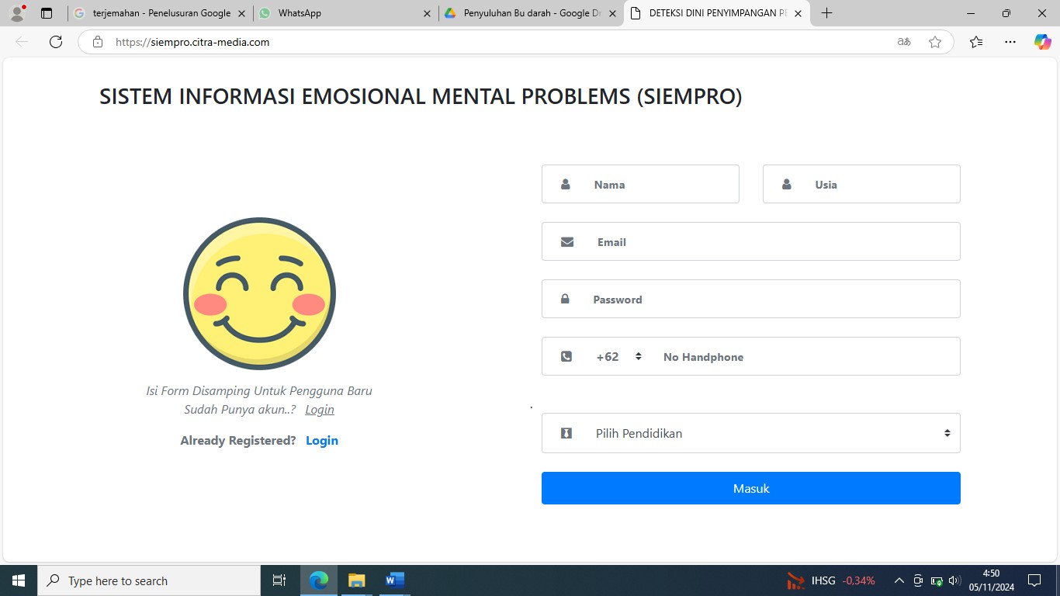The height and width of the screenshot is (596, 1060).
Task: Open taskbar clock and date
Action: [x=991, y=580]
